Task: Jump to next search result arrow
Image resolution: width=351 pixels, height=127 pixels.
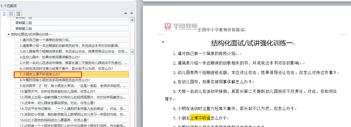Action: (x=132, y=13)
